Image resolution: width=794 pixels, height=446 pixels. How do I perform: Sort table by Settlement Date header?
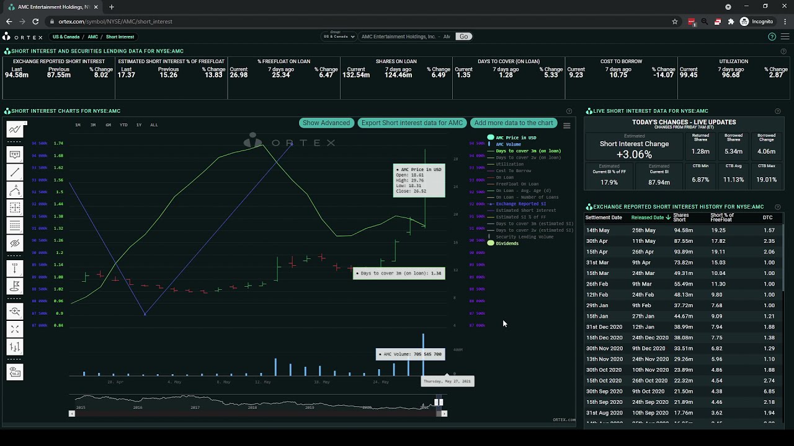[604, 218]
